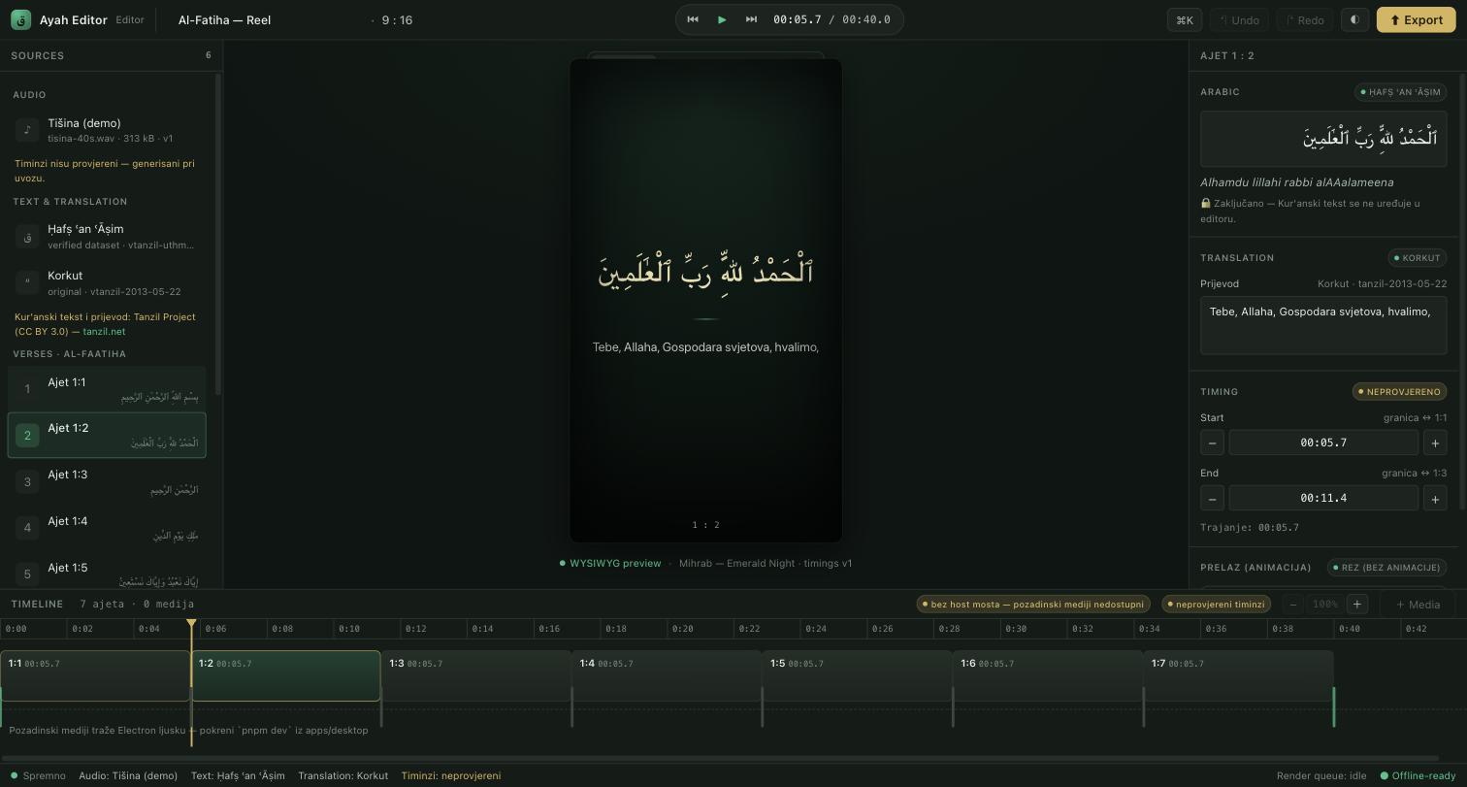Screen dimensions: 1467x787
Task: Select timeline clip 1:1
Action: coord(95,675)
